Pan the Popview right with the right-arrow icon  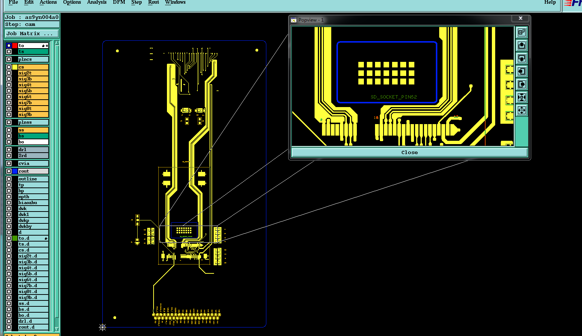(x=522, y=84)
